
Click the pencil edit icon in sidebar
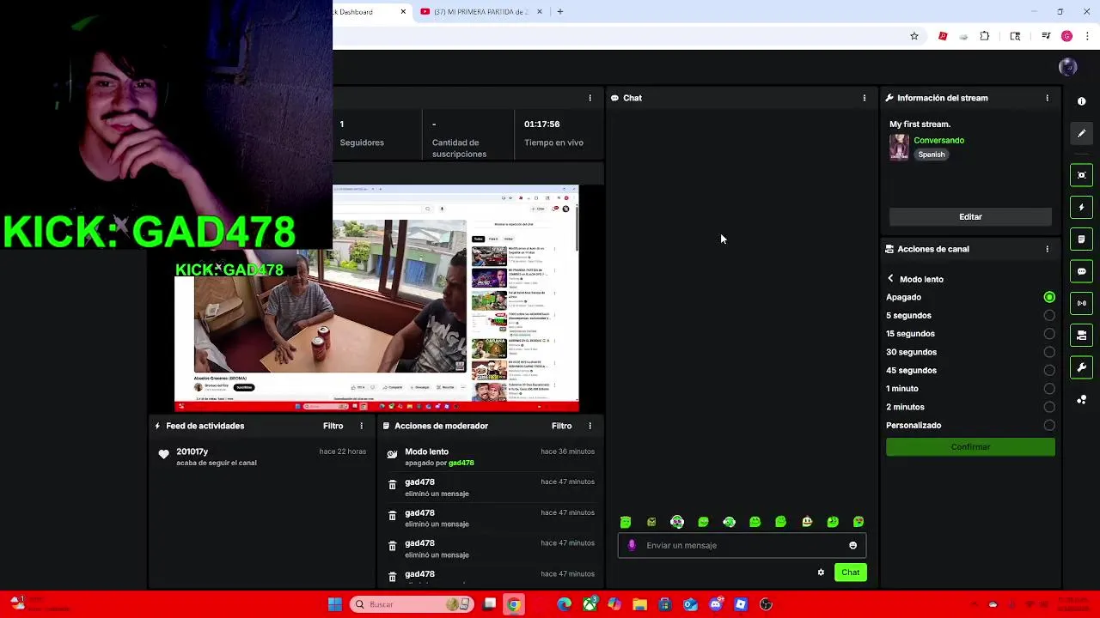click(1081, 133)
